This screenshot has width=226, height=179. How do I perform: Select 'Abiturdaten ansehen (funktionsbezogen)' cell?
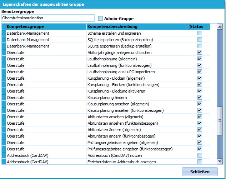click(x=138, y=123)
